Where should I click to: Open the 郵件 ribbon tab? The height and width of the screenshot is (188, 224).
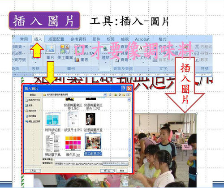(96, 39)
